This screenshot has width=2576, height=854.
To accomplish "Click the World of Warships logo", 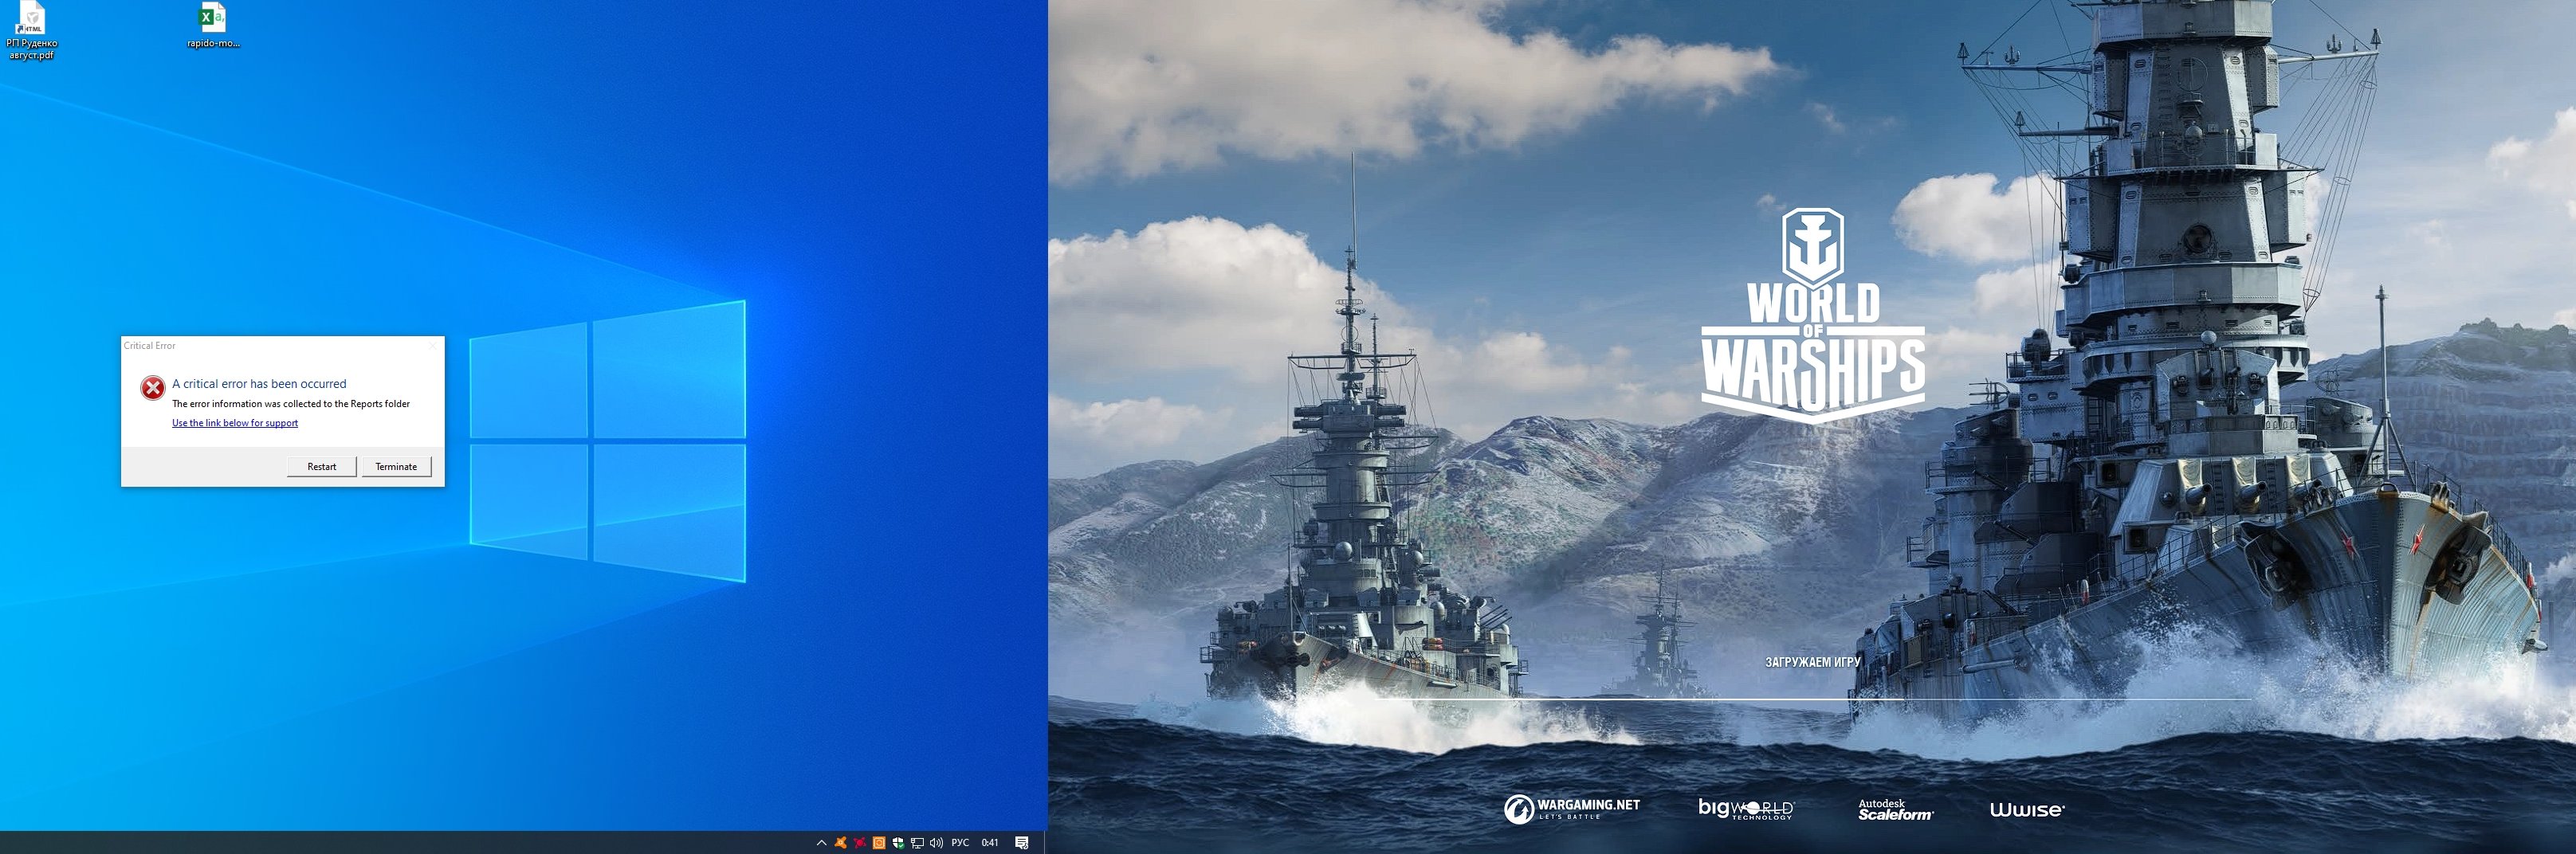I will 1813,315.
